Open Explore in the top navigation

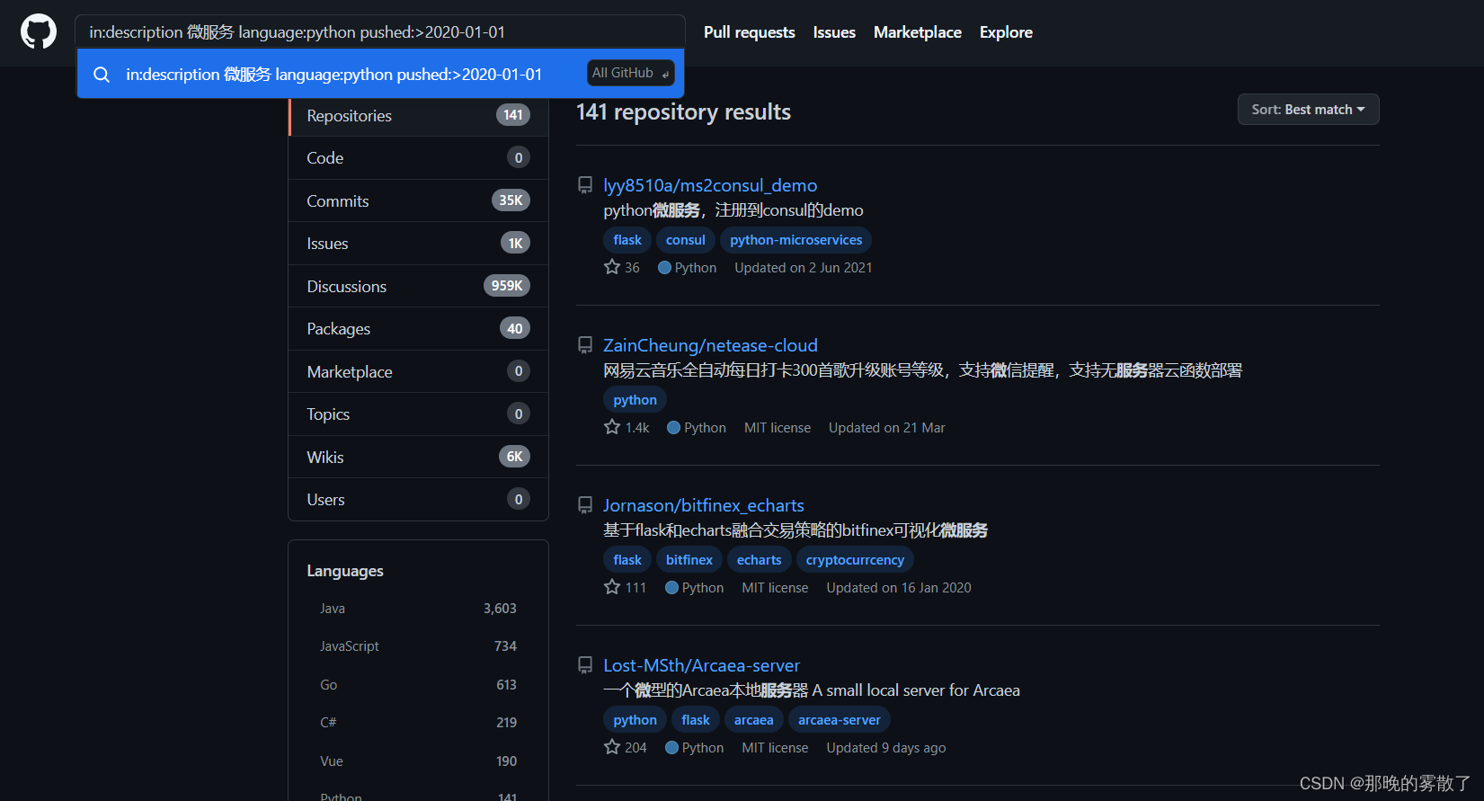[1006, 32]
